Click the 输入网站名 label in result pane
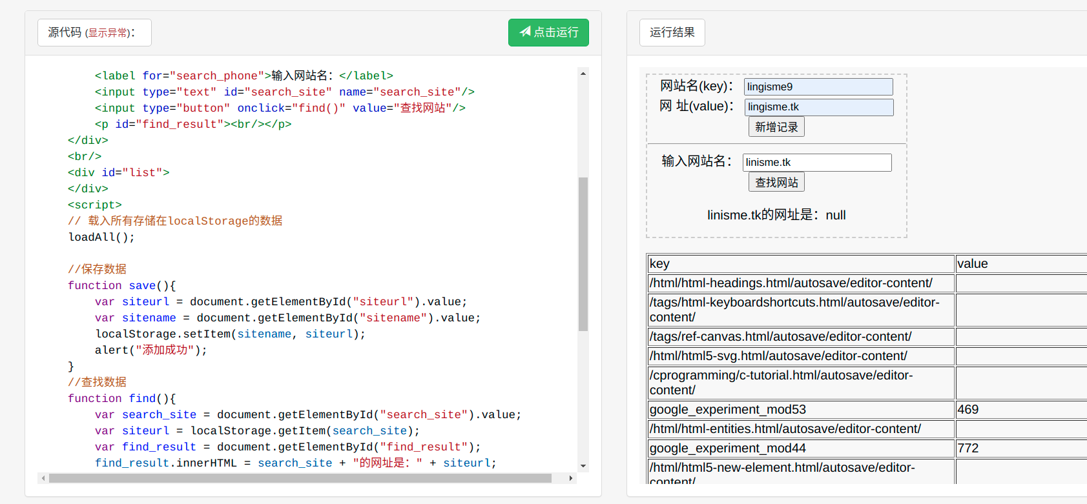Screen dimensions: 1087x504 [x=696, y=161]
